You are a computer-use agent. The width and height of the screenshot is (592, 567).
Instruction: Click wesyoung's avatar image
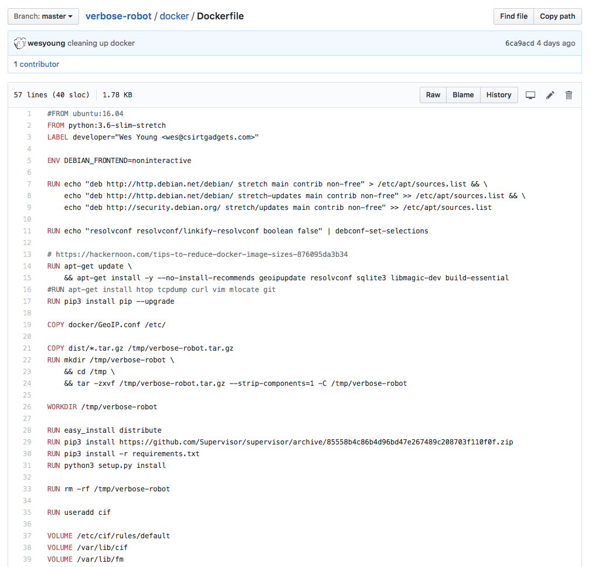point(19,43)
